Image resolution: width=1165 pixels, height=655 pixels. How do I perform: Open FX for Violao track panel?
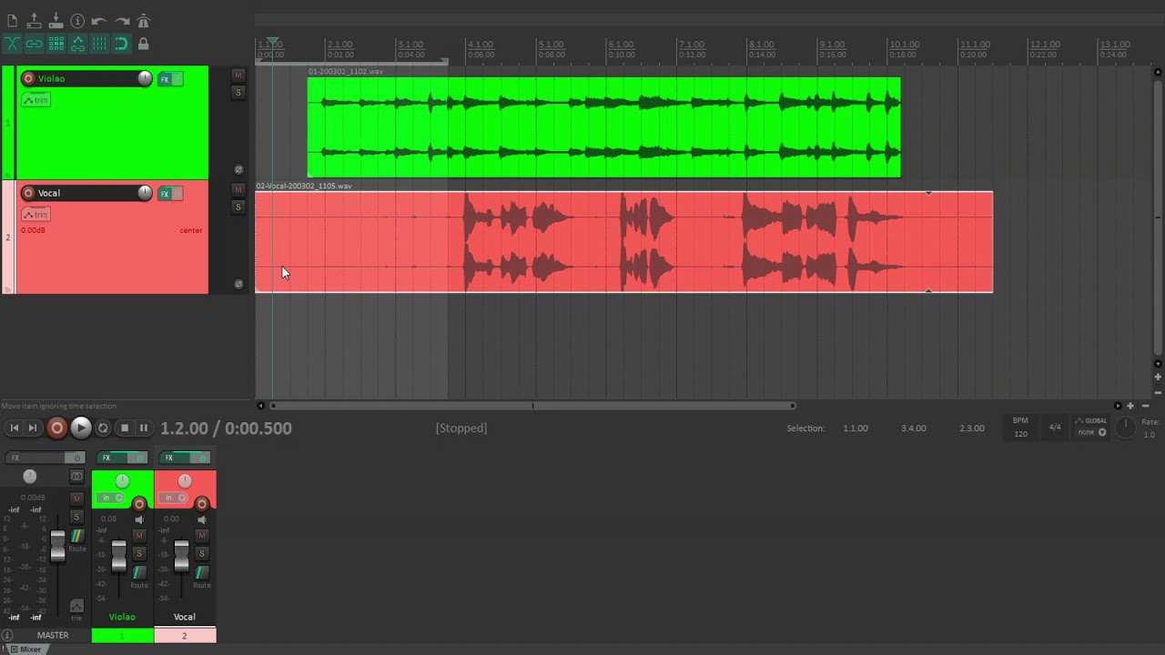click(x=165, y=79)
